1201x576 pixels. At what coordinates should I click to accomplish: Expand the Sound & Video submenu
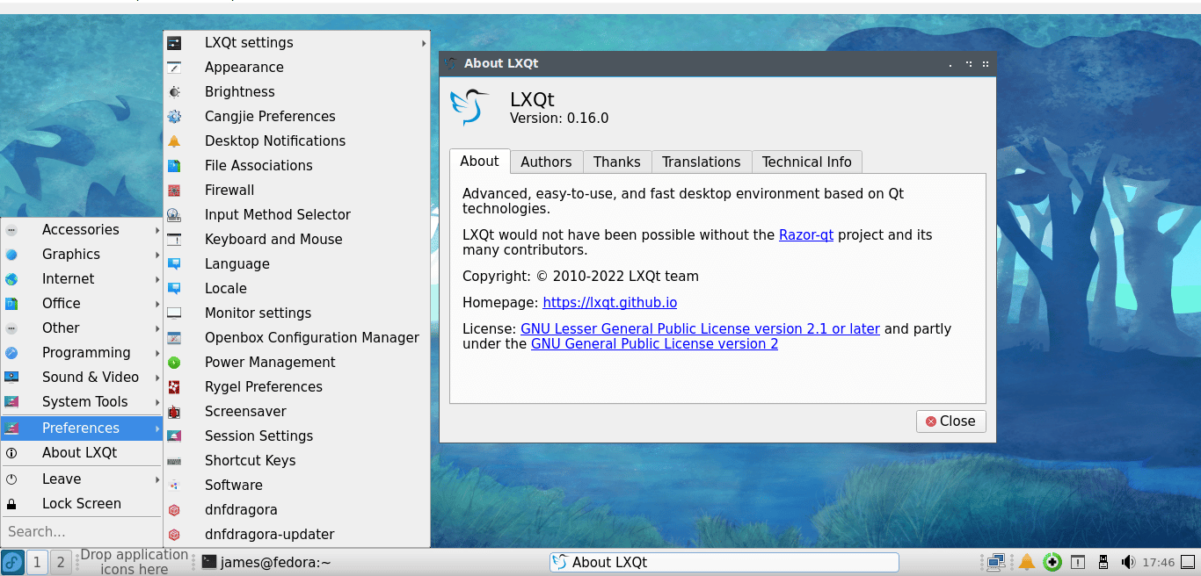coord(82,378)
